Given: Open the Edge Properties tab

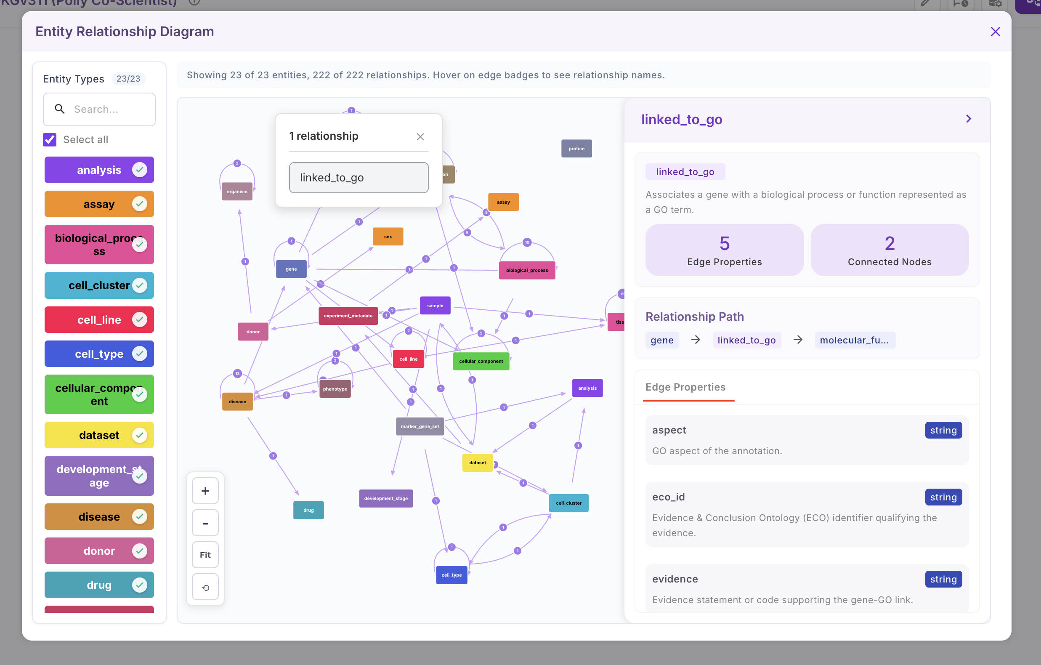Looking at the screenshot, I should pyautogui.click(x=685, y=387).
